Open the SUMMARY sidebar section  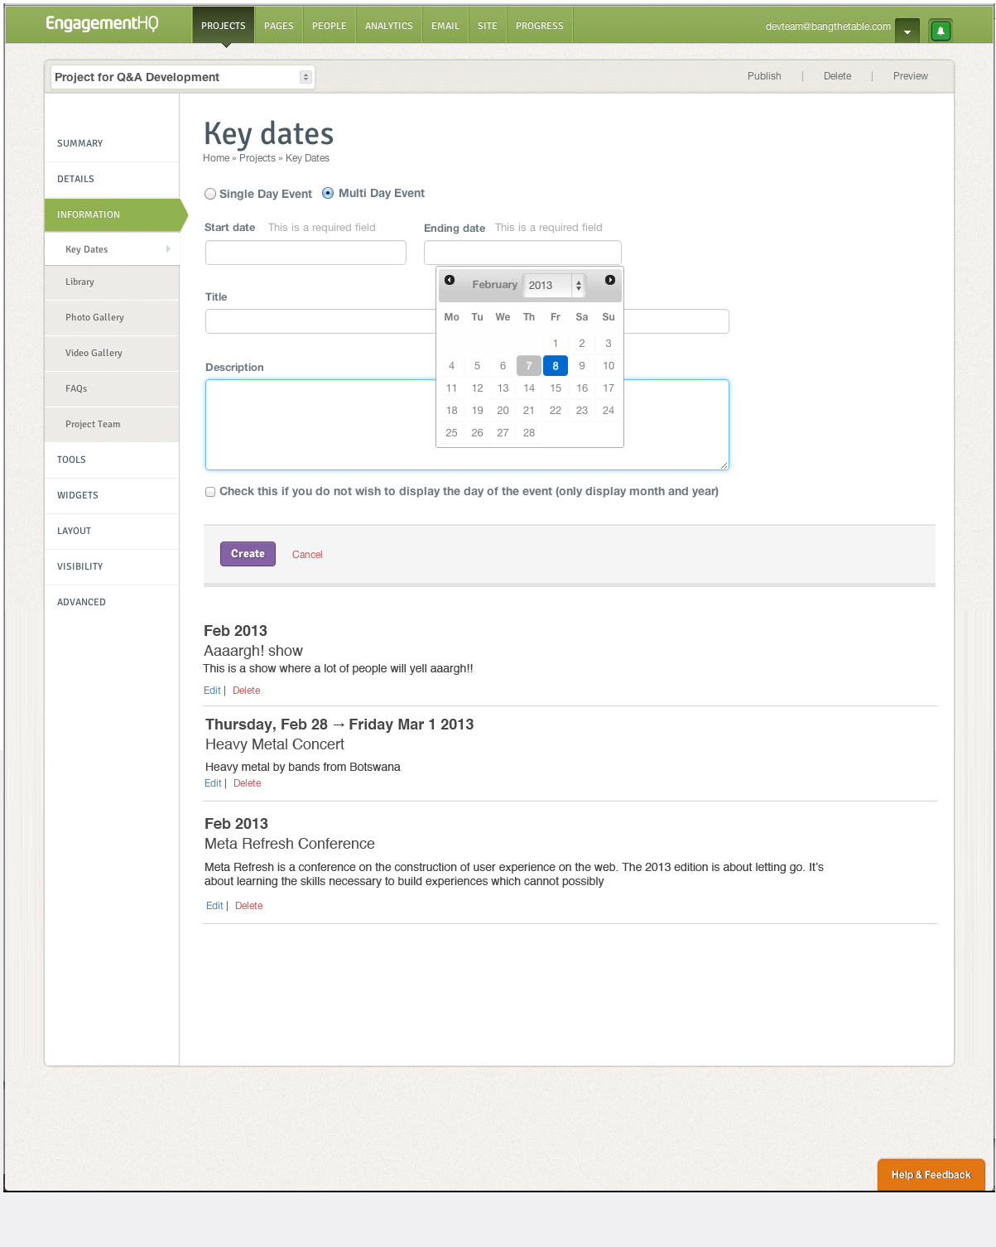point(112,144)
